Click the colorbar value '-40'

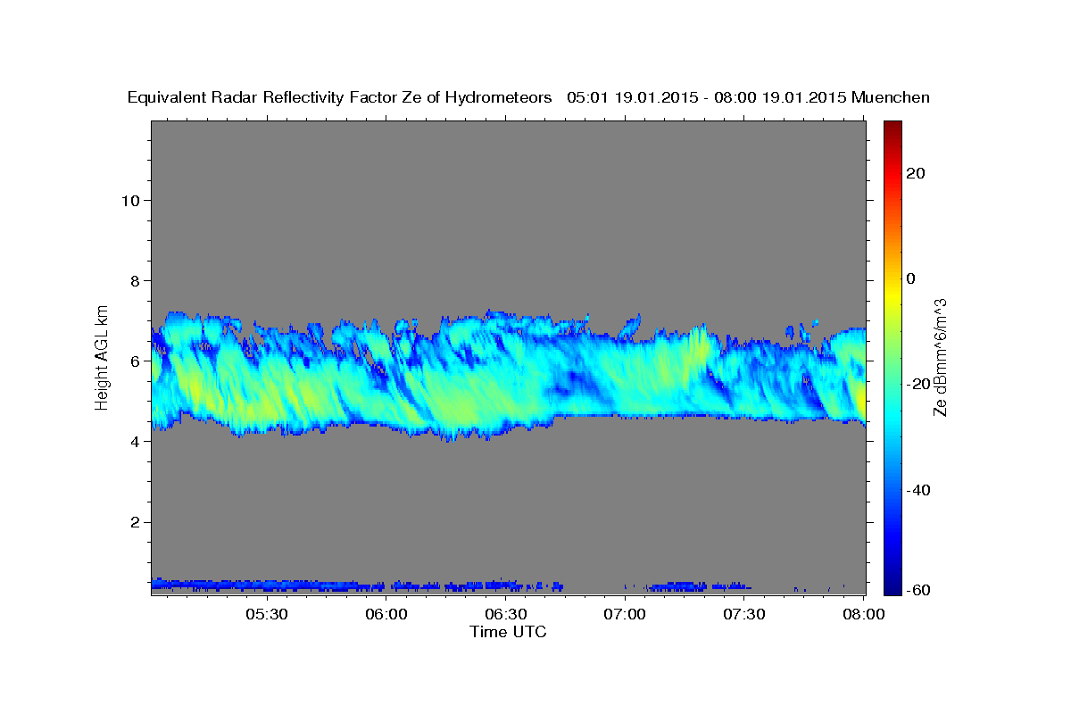pyautogui.click(x=919, y=490)
